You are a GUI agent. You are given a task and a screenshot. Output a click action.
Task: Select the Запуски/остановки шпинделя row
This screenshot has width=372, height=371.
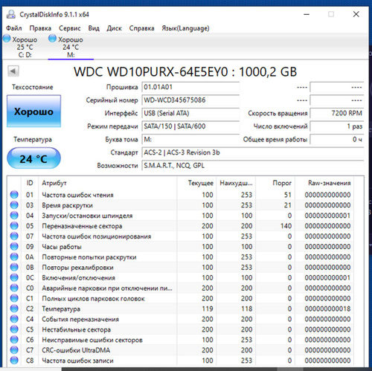click(181, 216)
